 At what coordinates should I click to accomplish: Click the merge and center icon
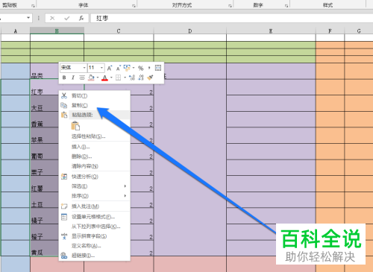(158, 68)
